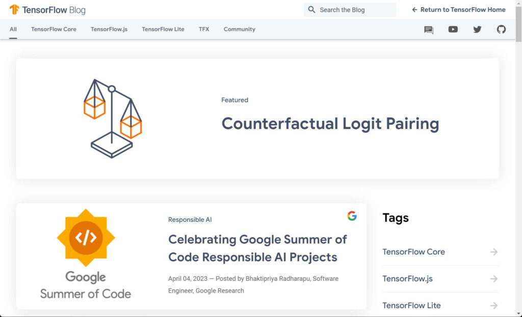
Task: Click the Google Summer of Code thumbnail
Action: 85,237
